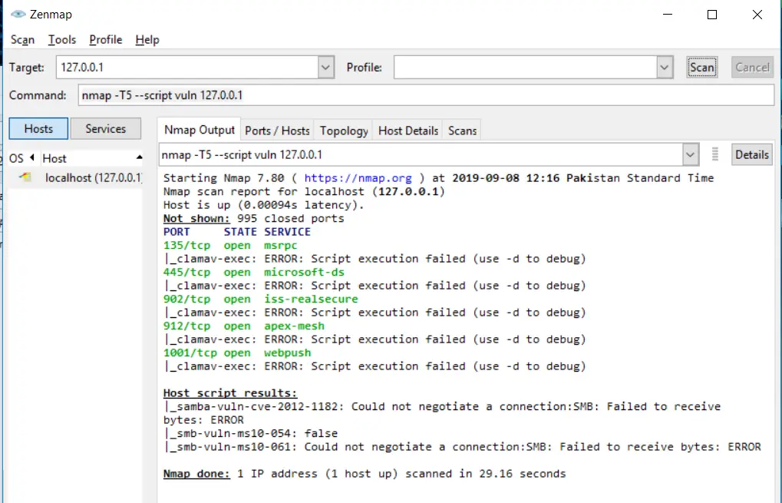Expand the Target dropdown arrow

[x=325, y=68]
